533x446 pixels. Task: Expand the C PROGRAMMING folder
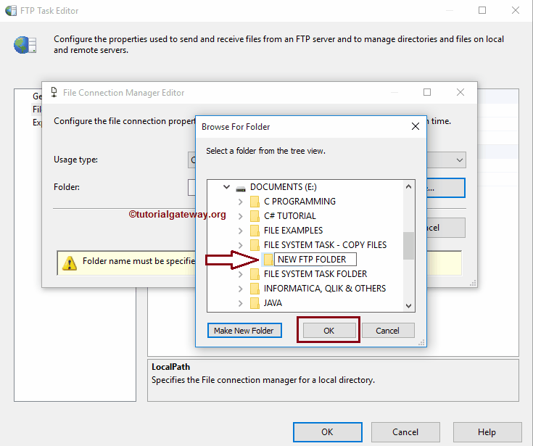(240, 202)
